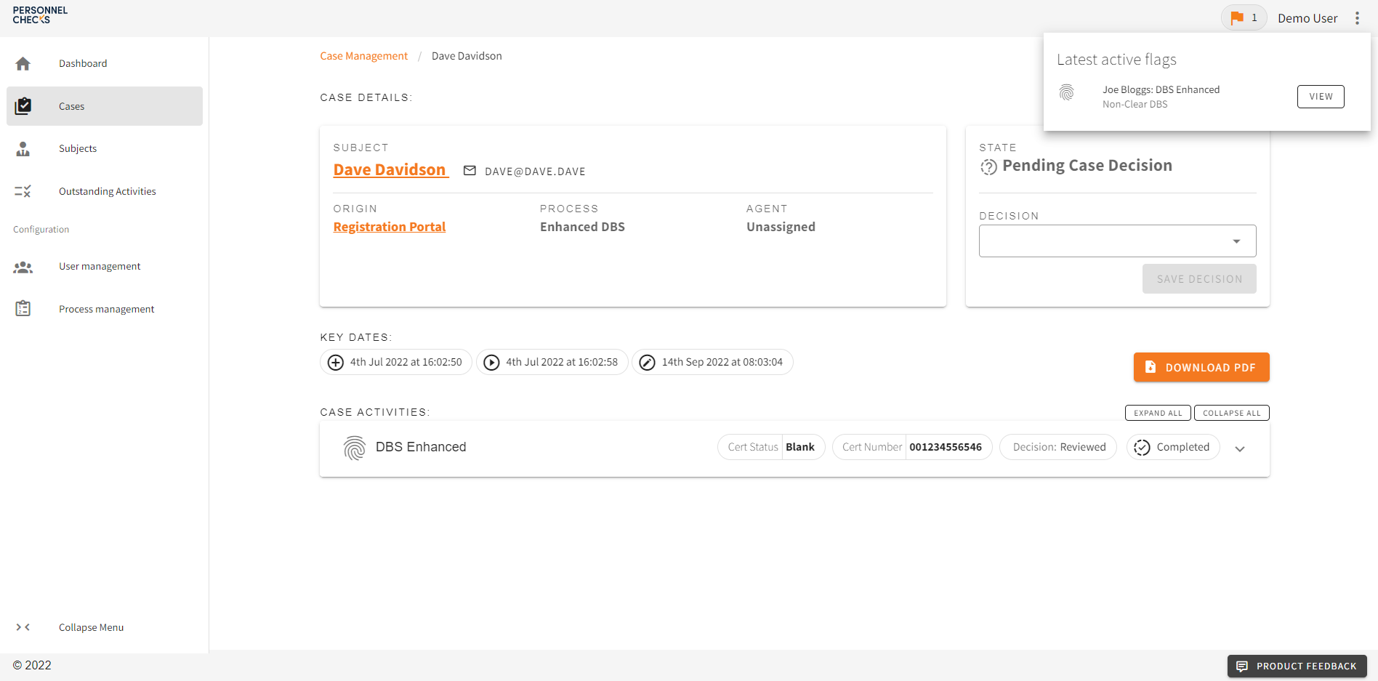This screenshot has height=681, width=1378.
Task: Click the Joe Bloggs: DBS Enhanced flag text
Action: click(x=1161, y=89)
